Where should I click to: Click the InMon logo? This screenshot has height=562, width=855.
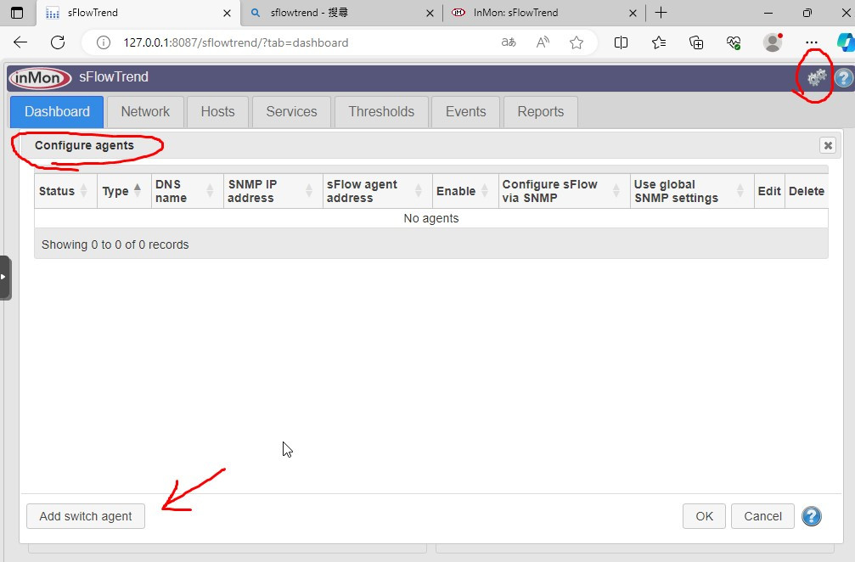click(40, 78)
